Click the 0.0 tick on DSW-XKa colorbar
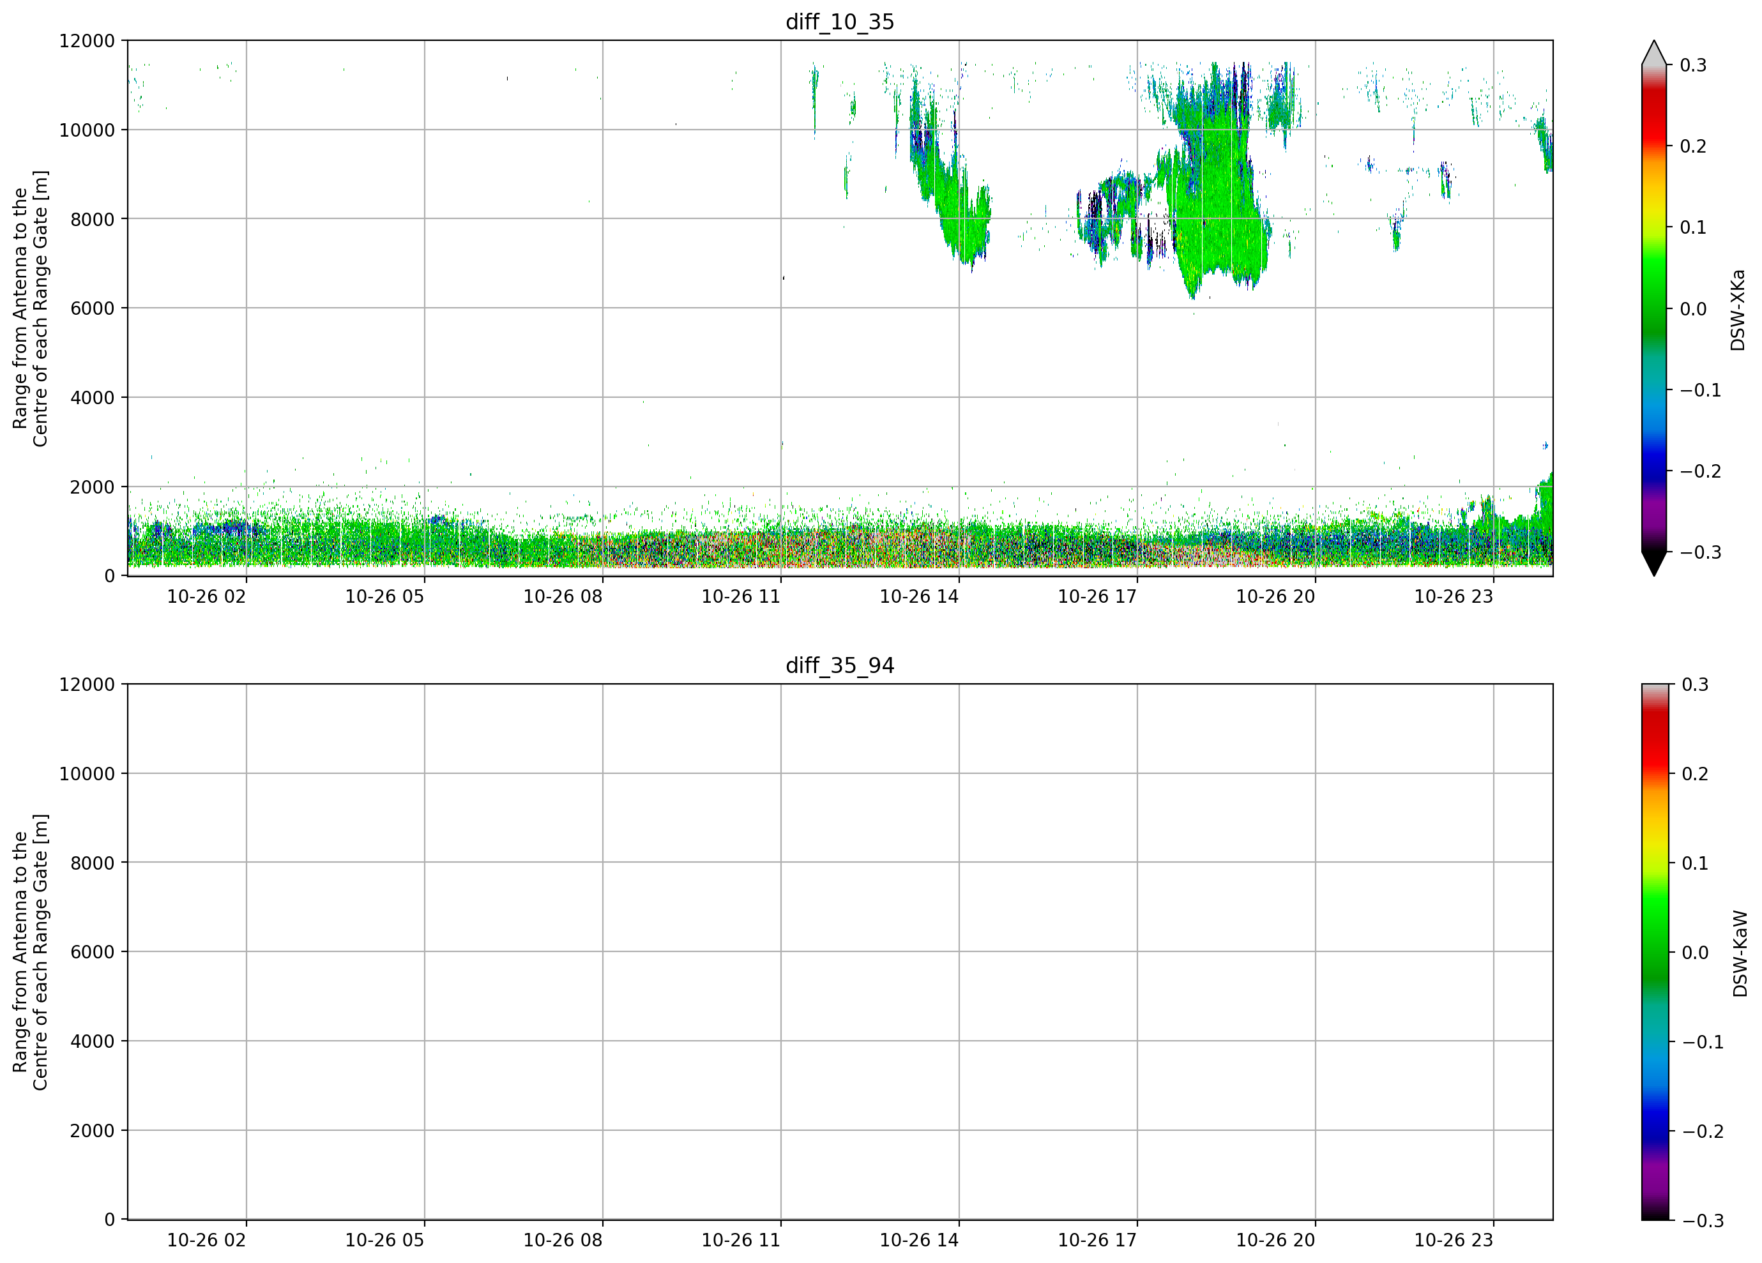Image resolution: width=1762 pixels, height=1263 pixels. click(x=1693, y=309)
